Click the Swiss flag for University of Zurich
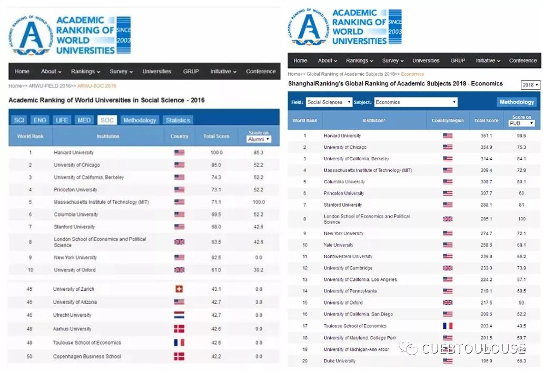543x371 pixels. 179,289
